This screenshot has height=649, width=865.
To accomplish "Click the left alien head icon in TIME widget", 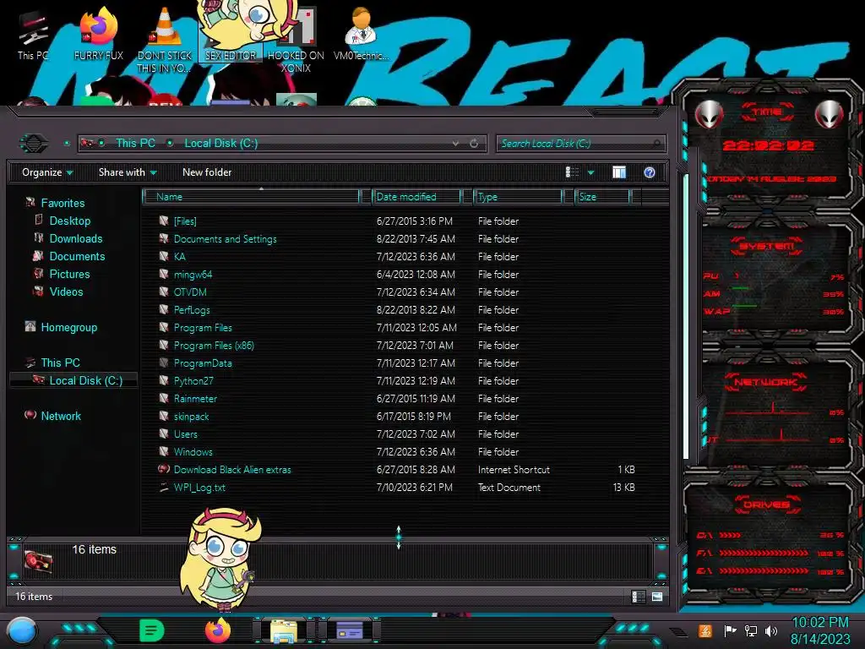I will (x=709, y=114).
